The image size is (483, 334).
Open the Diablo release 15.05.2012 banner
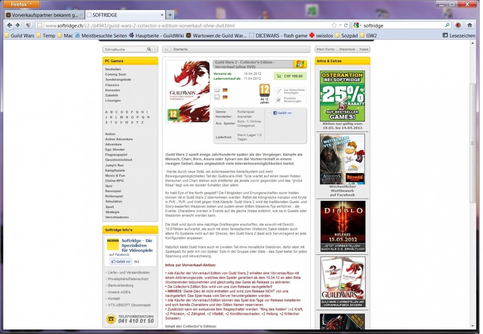click(343, 226)
